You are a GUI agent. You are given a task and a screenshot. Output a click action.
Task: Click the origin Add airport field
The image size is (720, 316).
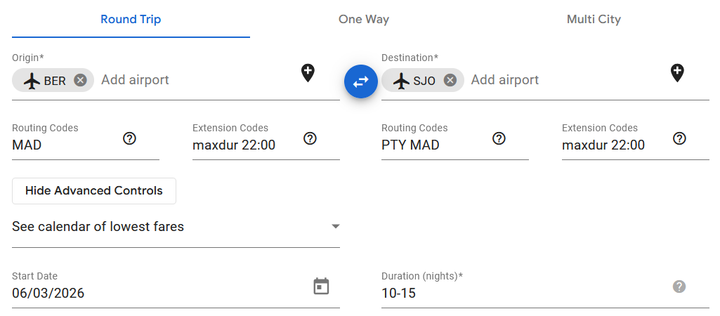pos(190,80)
